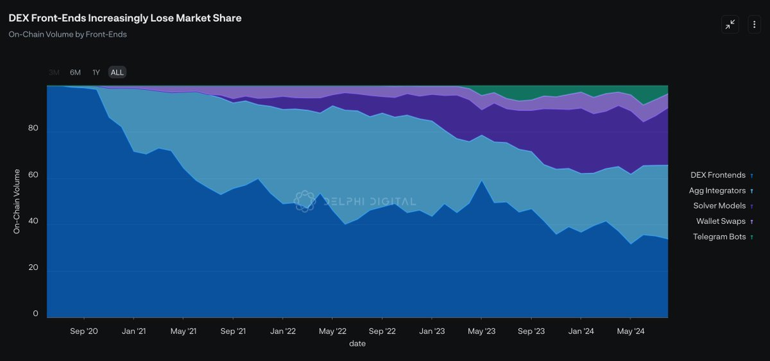The image size is (770, 361).
Task: Click the Delphi Digital watermark logo
Action: (x=305, y=201)
